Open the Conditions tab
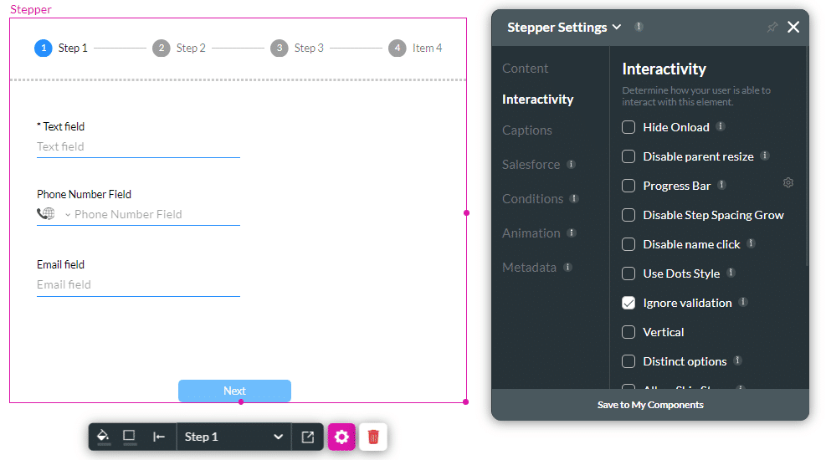 [x=532, y=199]
